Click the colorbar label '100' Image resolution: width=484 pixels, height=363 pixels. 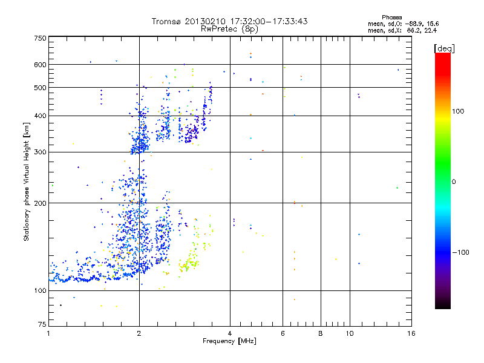coord(458,111)
